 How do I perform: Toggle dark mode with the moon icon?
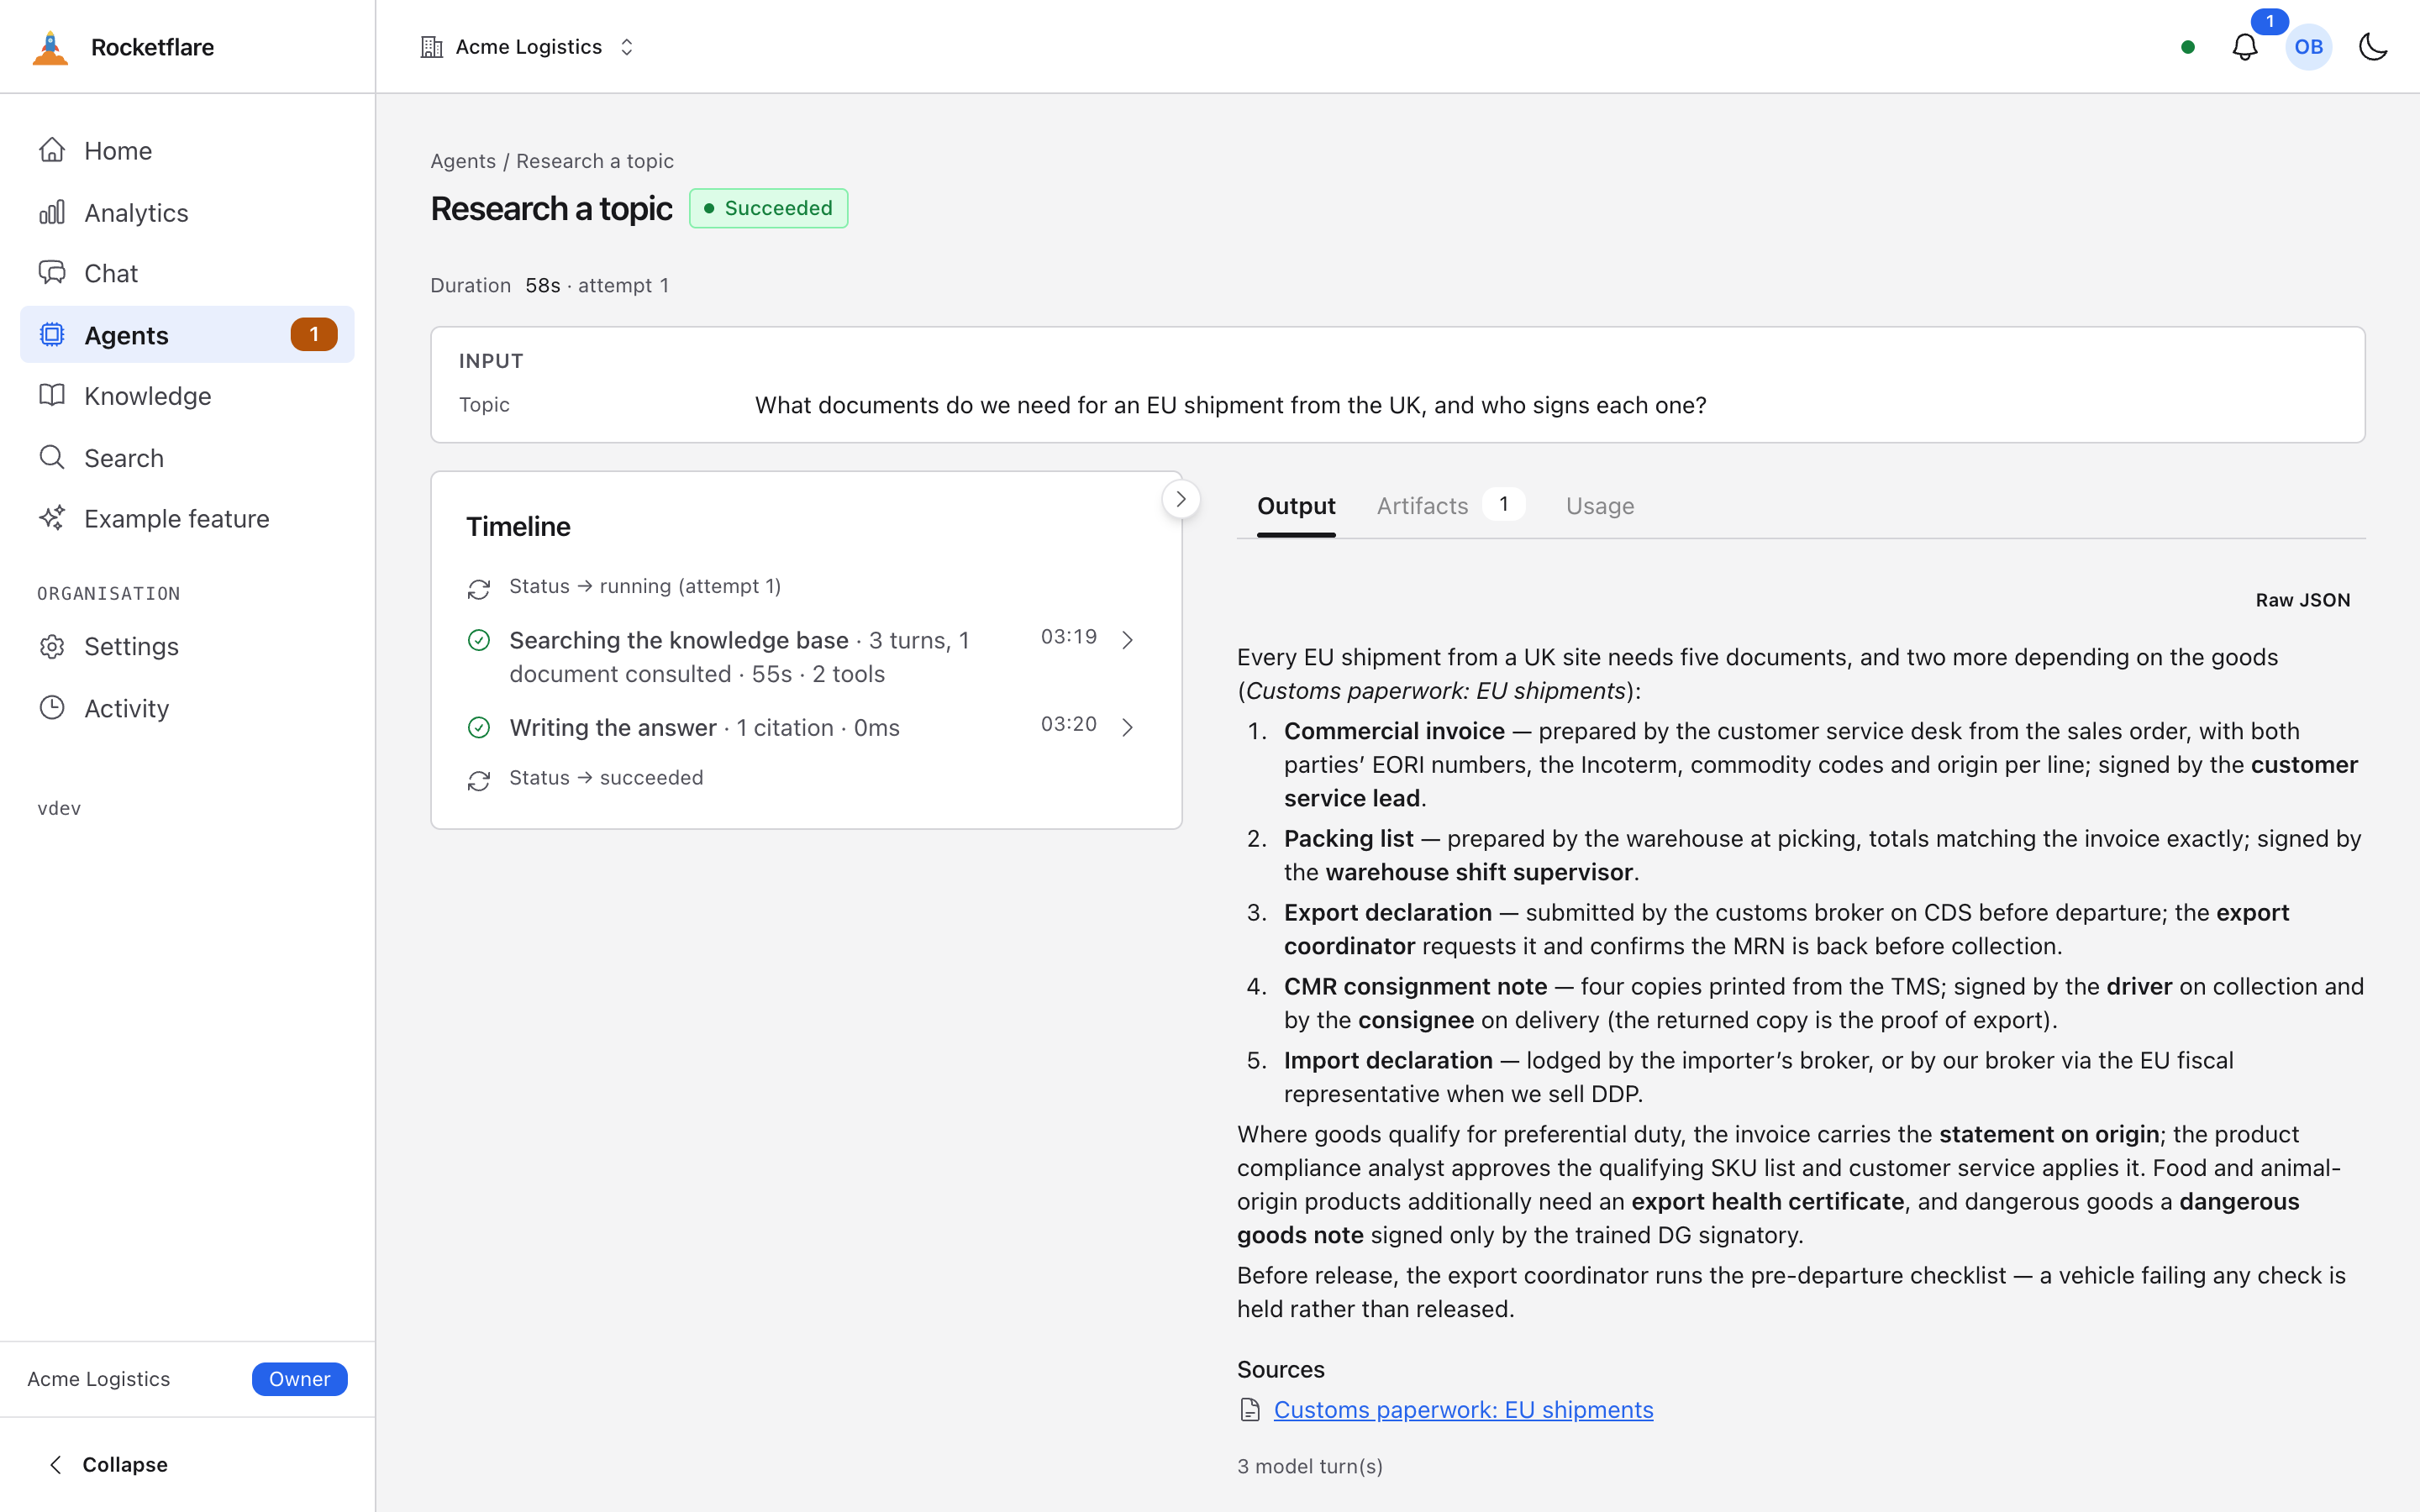point(2372,47)
